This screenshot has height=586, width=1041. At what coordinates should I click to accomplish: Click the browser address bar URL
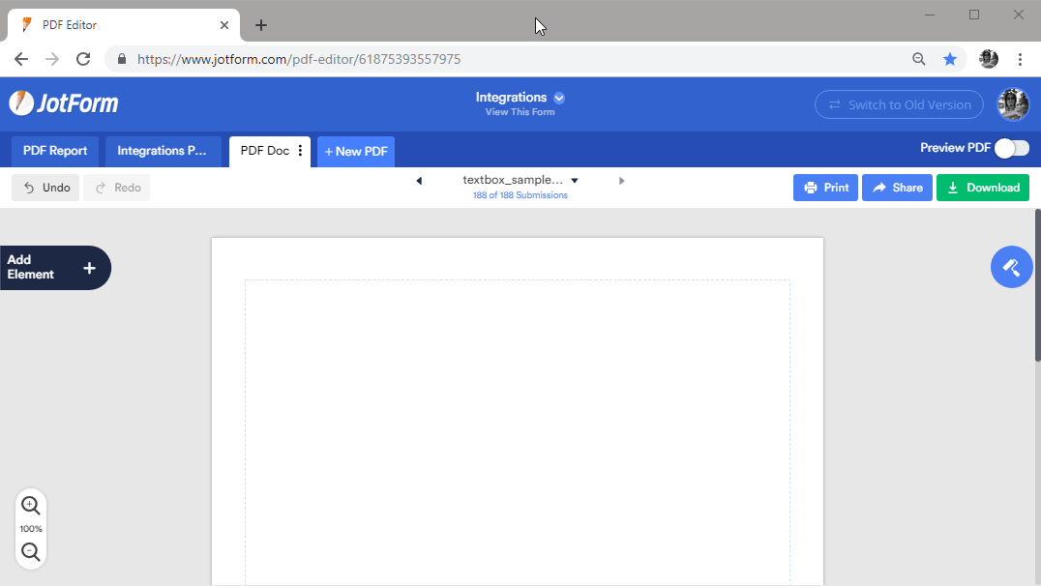pos(299,59)
